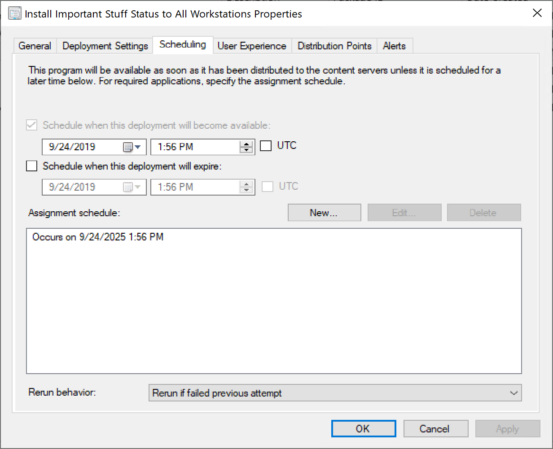Open calendar picker for available date
Screen dimensions: 553x449
132,147
